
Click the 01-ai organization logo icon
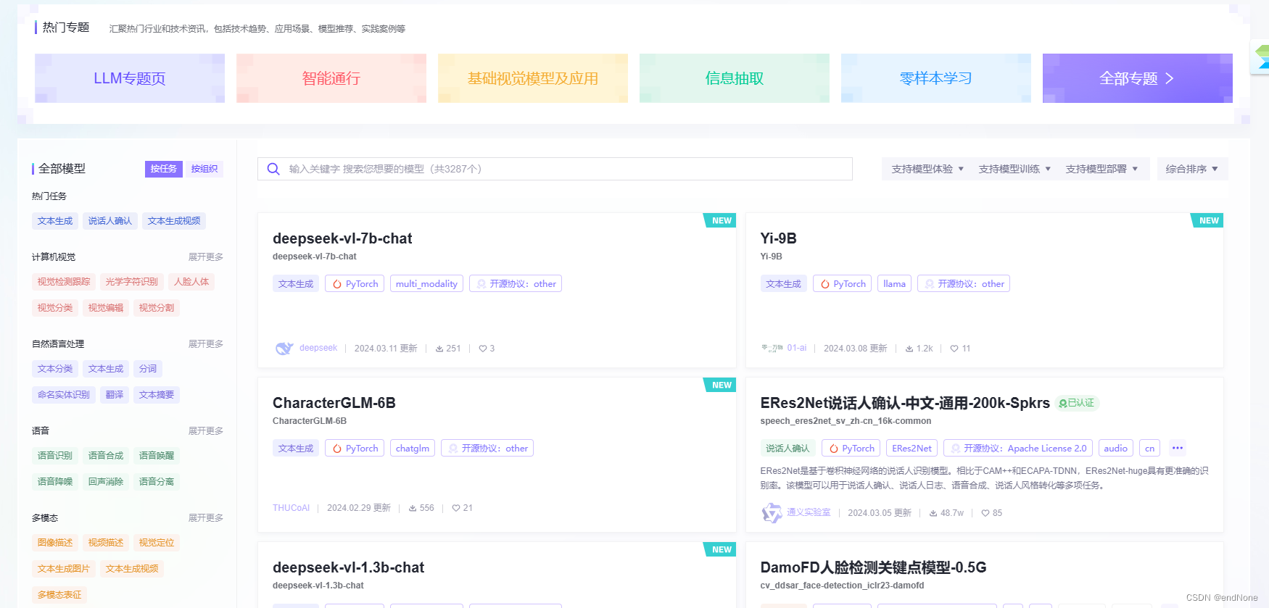click(772, 348)
